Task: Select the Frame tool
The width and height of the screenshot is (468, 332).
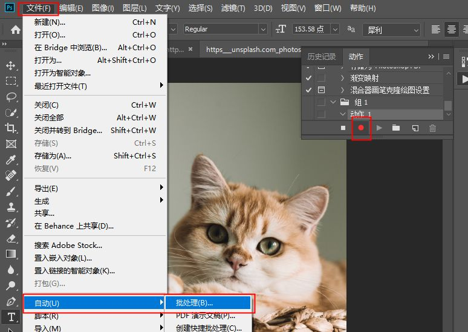Action: tap(11, 144)
